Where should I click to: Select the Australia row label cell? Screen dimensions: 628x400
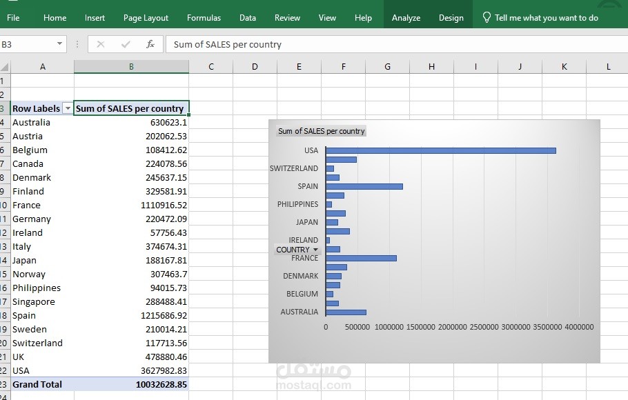(42, 122)
